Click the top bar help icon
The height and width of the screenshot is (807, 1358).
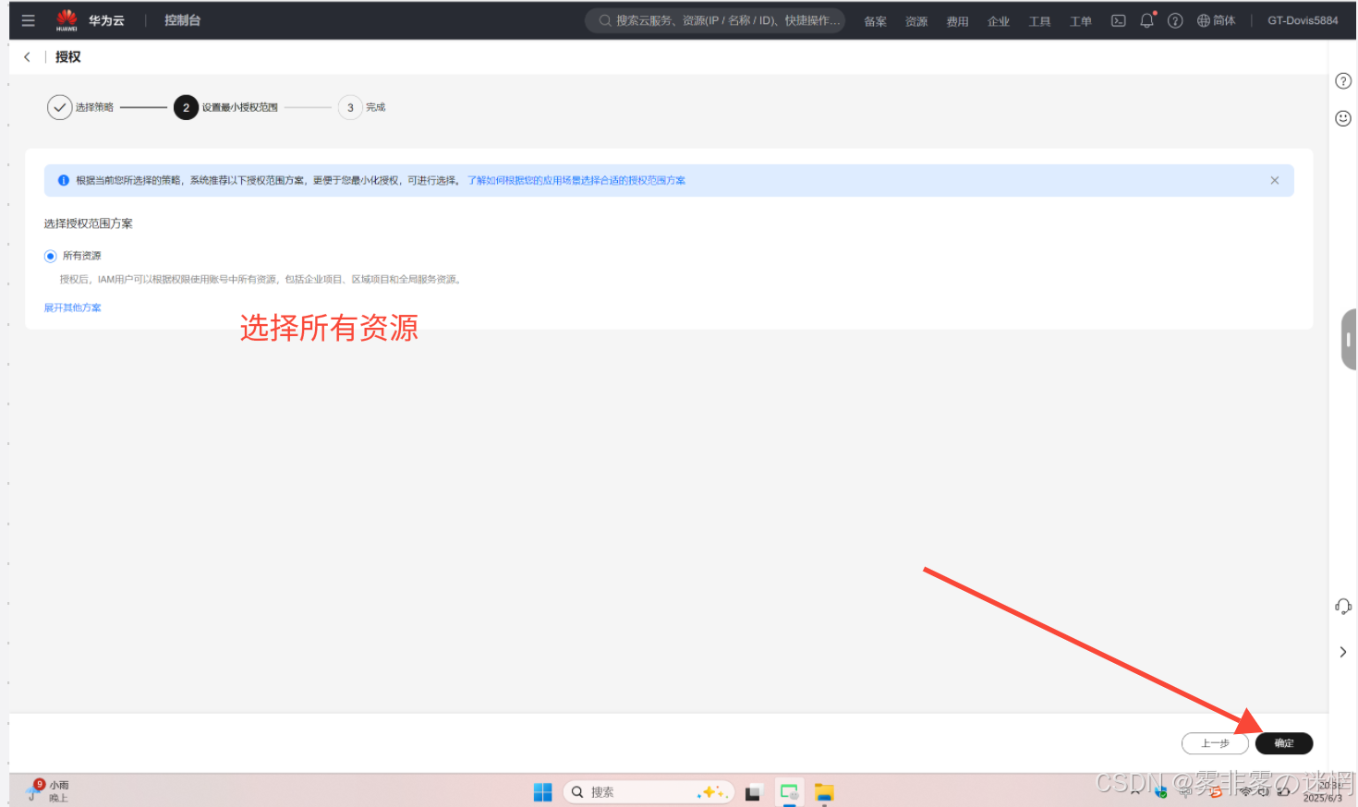tap(1175, 20)
